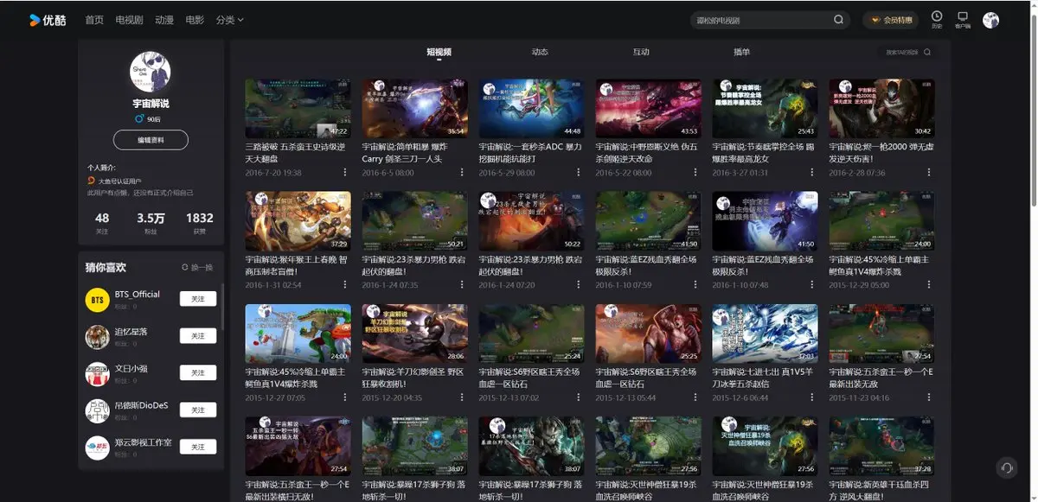
Task: Open the 3.5万 粉丝 followers count
Action: tap(151, 222)
